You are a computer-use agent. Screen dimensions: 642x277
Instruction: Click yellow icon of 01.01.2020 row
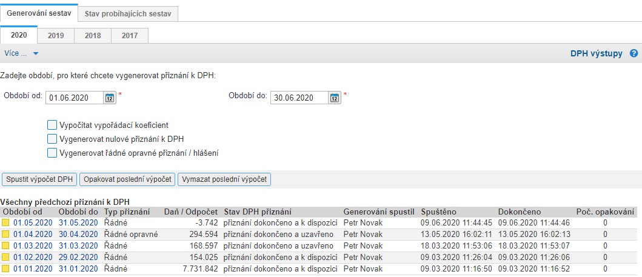pyautogui.click(x=5, y=269)
